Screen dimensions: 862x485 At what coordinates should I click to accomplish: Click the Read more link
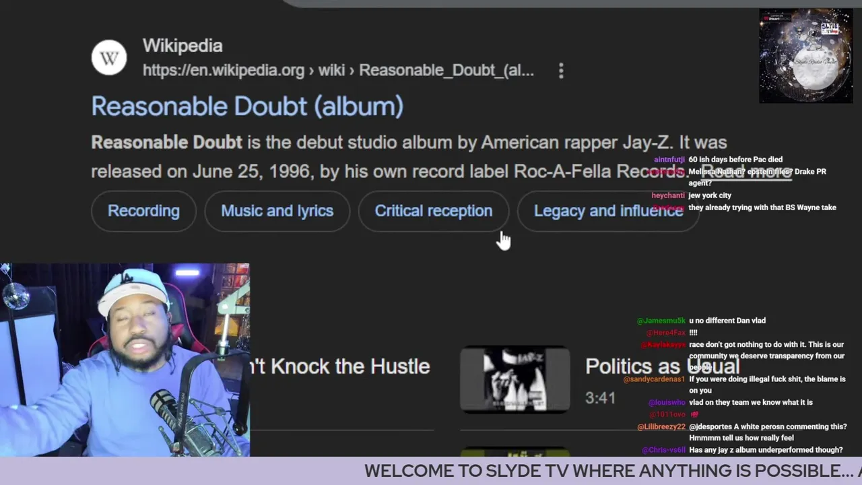[746, 171]
